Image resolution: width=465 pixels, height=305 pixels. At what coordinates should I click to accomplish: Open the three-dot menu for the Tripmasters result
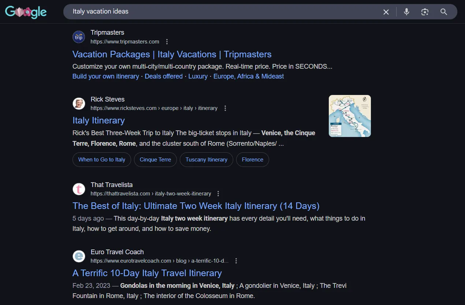(x=167, y=42)
